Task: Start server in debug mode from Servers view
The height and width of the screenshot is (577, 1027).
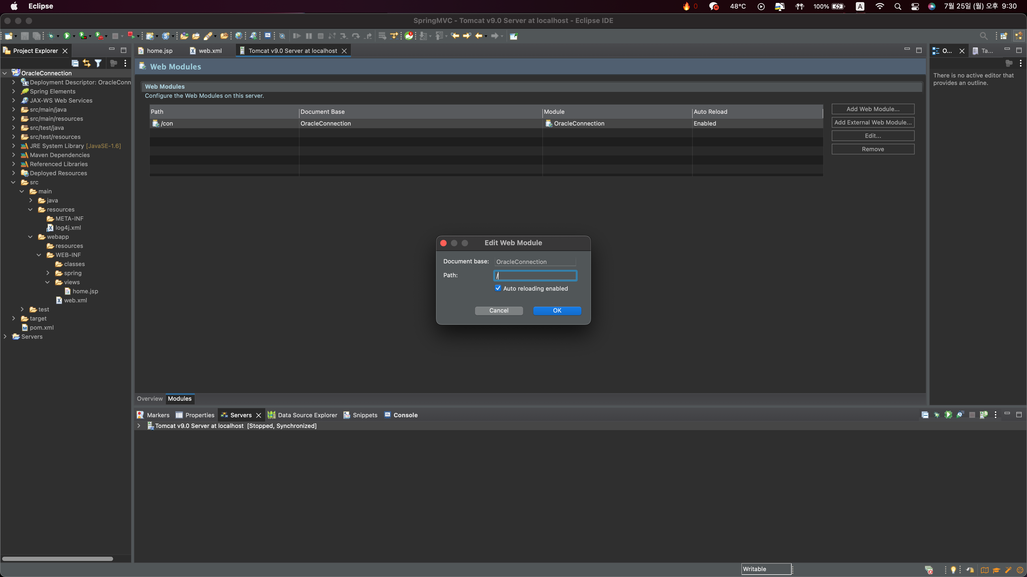Action: (x=937, y=415)
